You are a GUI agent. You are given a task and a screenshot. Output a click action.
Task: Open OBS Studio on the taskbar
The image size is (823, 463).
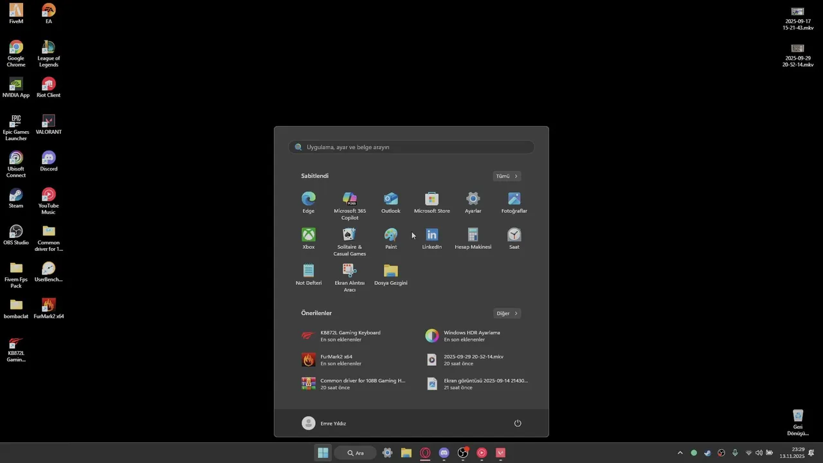[463, 453]
